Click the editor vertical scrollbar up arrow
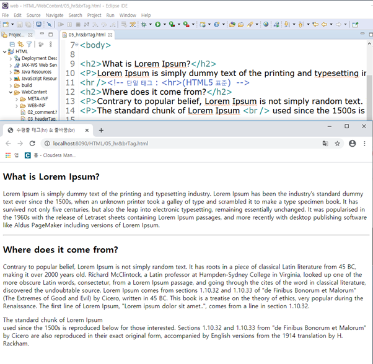Image resolution: width=373 pixels, height=364 pixels. pyautogui.click(x=369, y=43)
